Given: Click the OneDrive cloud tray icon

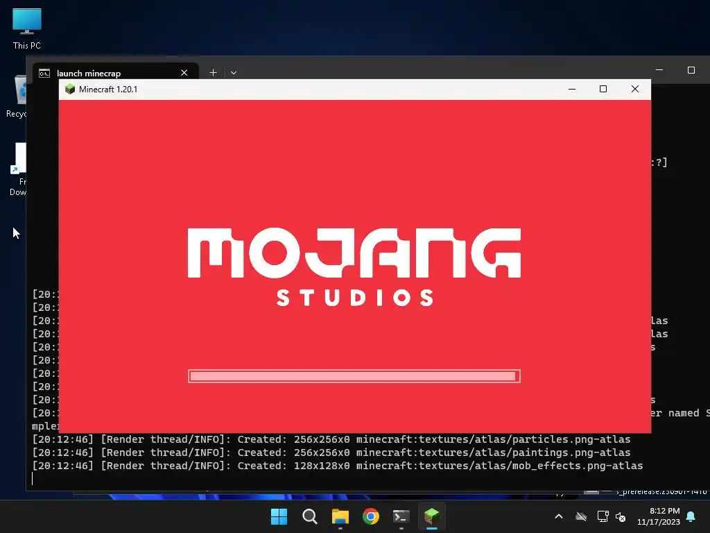Looking at the screenshot, I should pos(581,516).
